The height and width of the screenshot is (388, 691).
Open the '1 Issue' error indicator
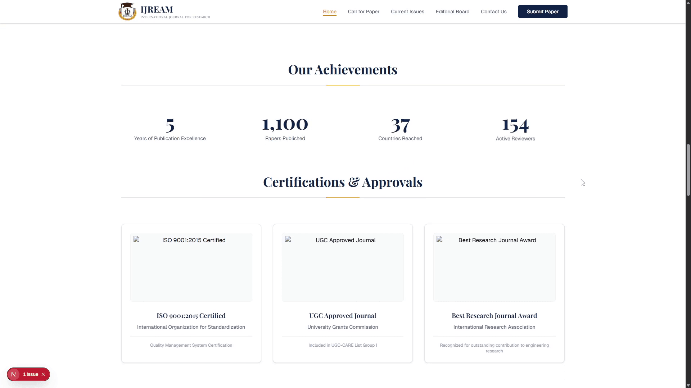[31, 374]
